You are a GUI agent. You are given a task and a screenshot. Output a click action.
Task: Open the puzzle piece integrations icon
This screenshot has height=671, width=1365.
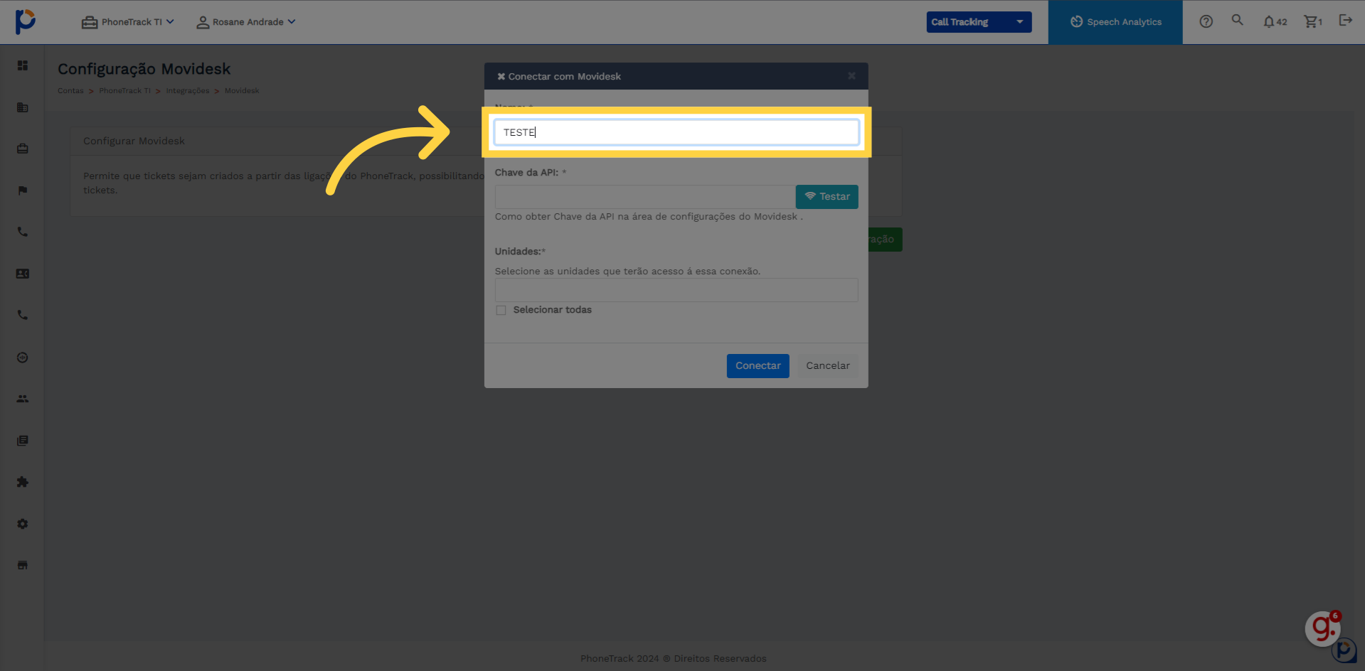click(x=23, y=482)
